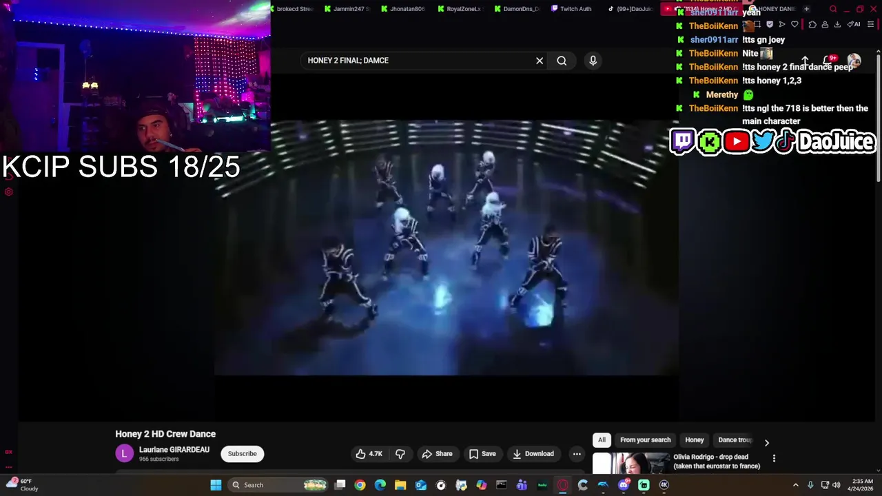This screenshot has width=882, height=496.
Task: Open volume control in system tray
Action: [836, 485]
